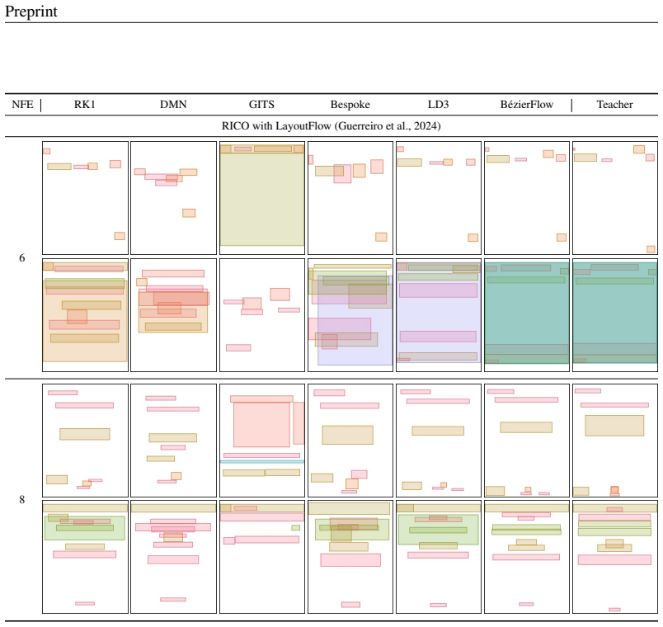The height and width of the screenshot is (627, 663).
Task: Click the NFE value 8 row label
Action: [x=22, y=500]
